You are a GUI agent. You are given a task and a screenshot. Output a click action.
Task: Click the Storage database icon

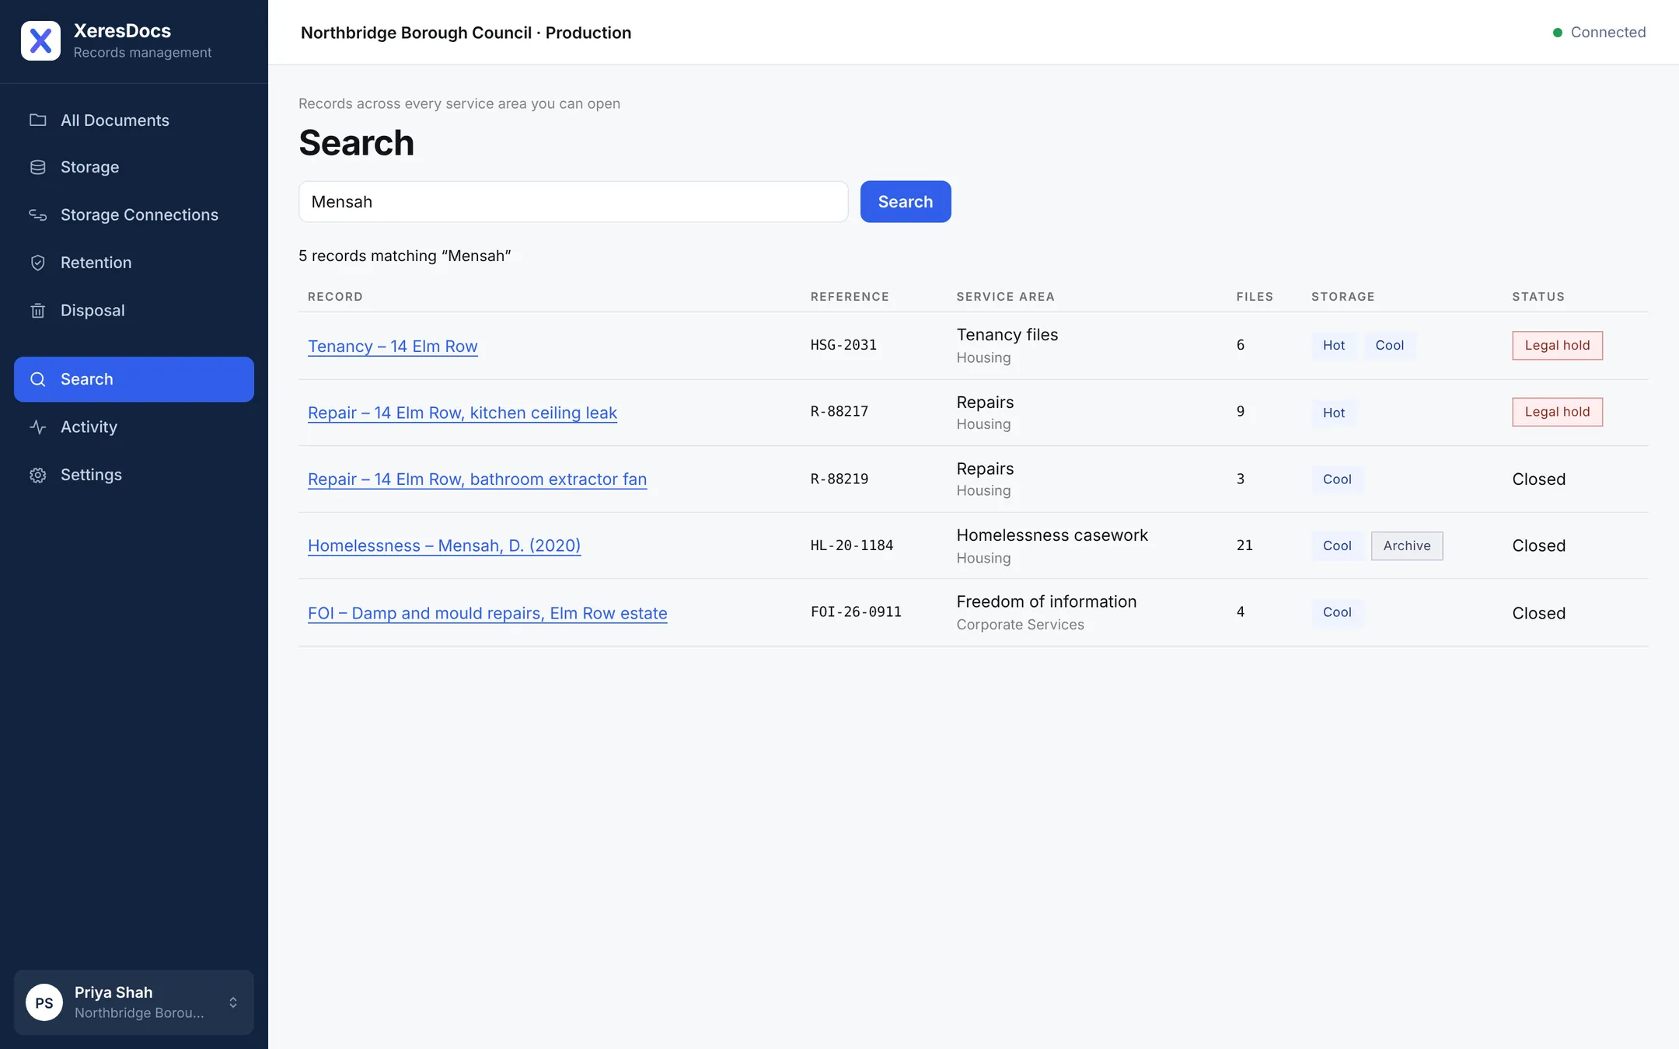(37, 167)
